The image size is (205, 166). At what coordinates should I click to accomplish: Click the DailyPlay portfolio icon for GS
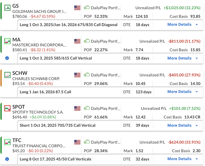[87, 8]
